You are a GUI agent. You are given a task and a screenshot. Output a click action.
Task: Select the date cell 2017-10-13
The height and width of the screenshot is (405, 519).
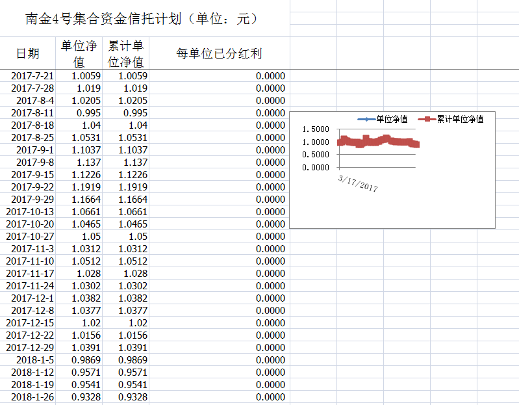coord(30,212)
